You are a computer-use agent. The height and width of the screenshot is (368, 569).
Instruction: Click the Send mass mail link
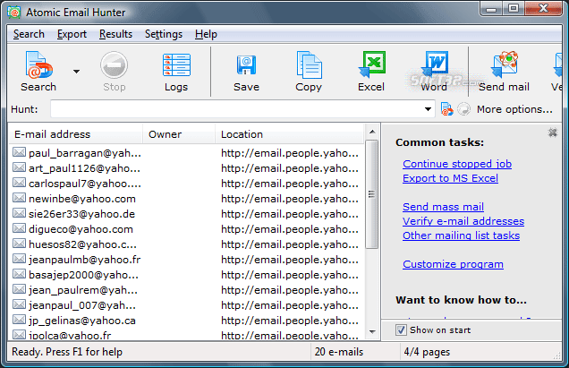pos(443,207)
